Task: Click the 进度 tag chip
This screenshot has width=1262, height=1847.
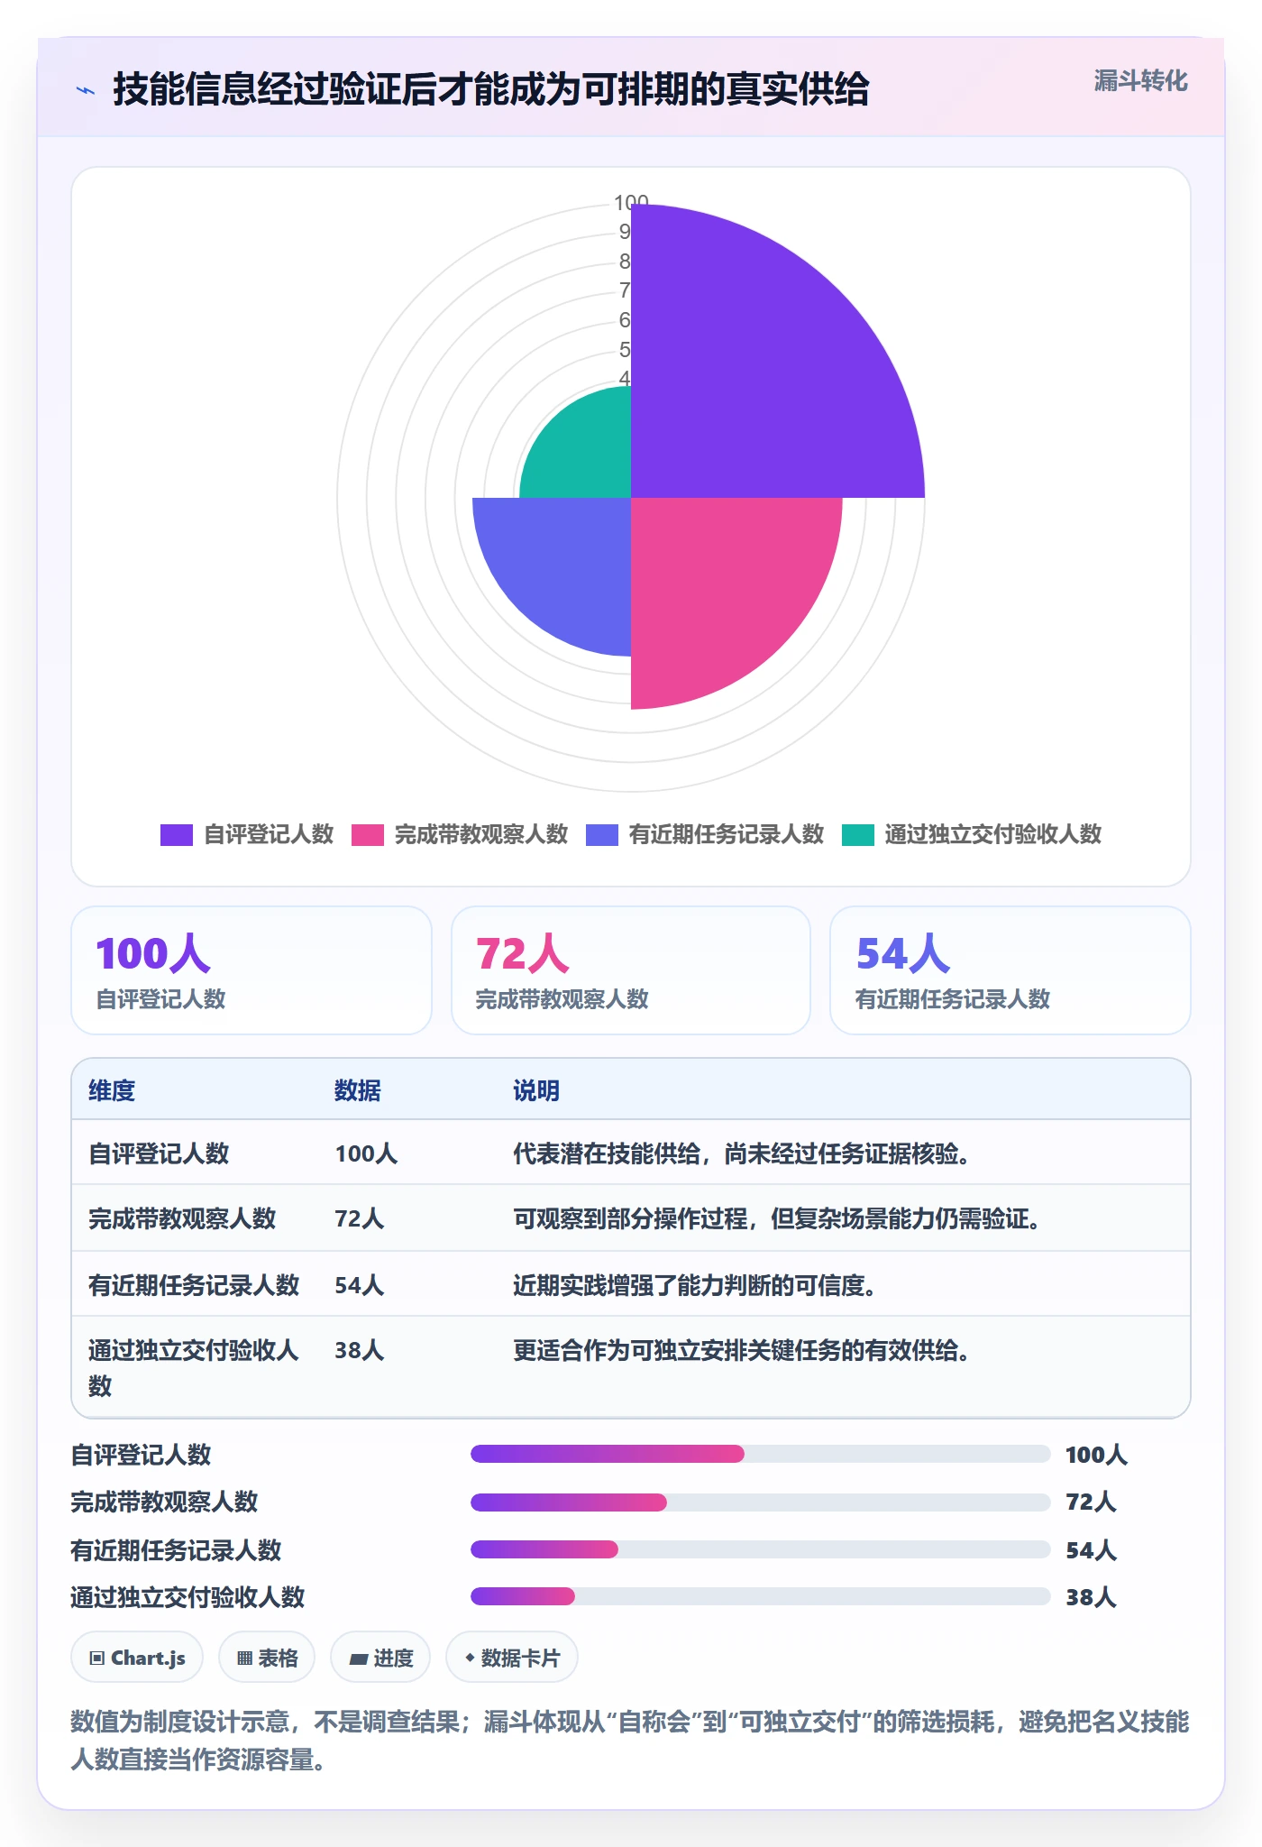Action: (x=380, y=1658)
